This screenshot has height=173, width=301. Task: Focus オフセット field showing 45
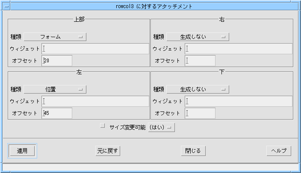(x=57, y=113)
